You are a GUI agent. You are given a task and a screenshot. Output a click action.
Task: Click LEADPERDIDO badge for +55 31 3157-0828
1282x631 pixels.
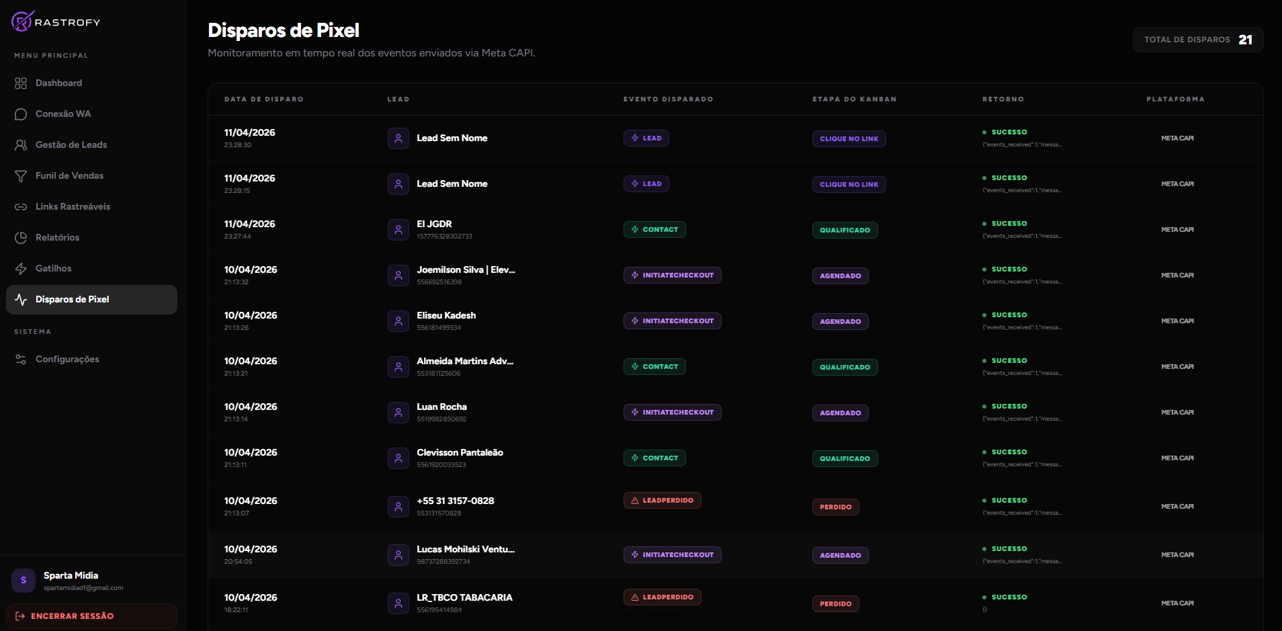pyautogui.click(x=662, y=501)
